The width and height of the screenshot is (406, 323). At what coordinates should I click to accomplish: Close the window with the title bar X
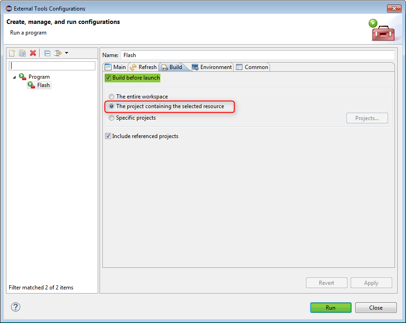[394, 9]
